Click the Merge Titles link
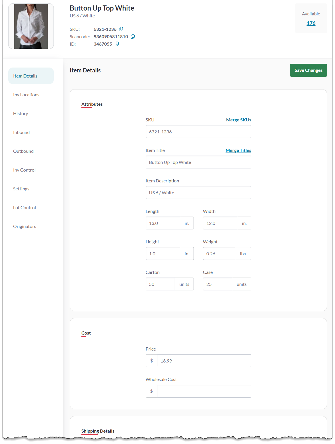Screen dimensions: 335x444 coord(238,150)
